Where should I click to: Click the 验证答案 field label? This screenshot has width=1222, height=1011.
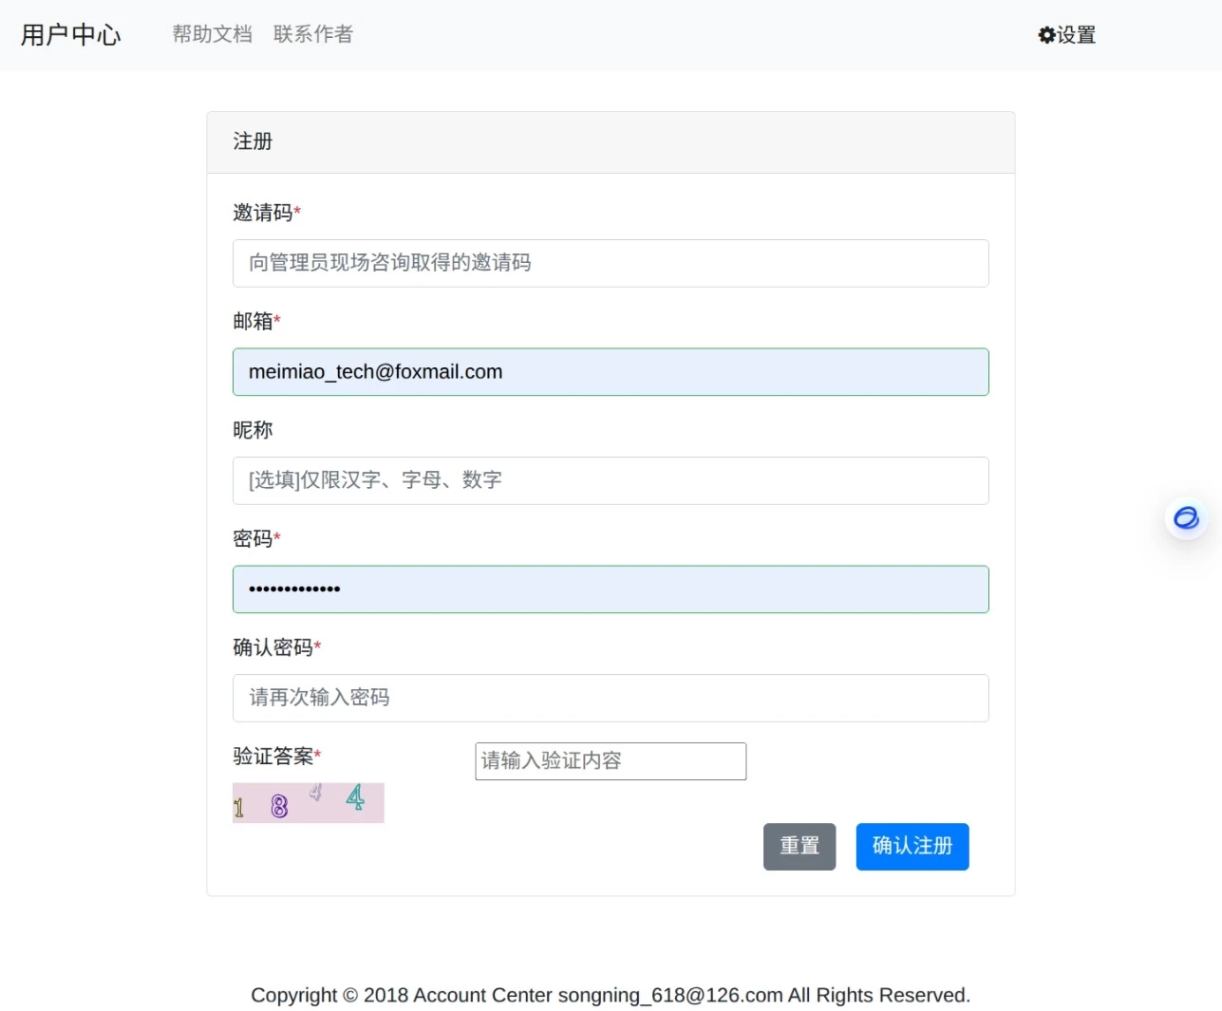pos(273,757)
